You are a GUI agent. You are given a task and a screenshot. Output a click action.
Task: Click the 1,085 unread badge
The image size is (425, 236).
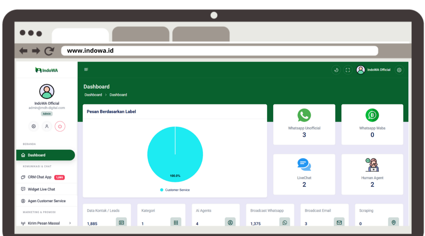[59, 177]
